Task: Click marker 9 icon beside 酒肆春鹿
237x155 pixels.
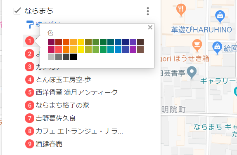Action: (30, 144)
